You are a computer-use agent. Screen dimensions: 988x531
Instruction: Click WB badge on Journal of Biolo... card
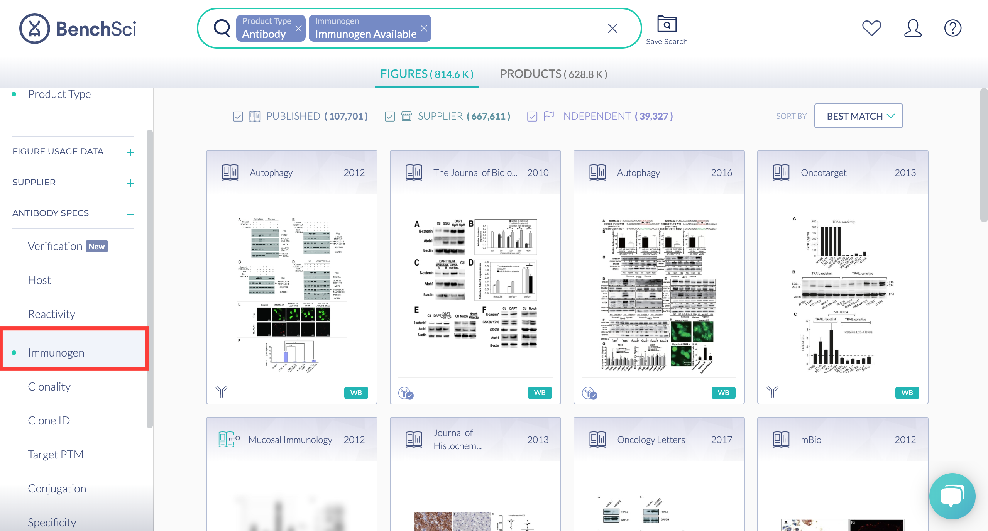[540, 392]
